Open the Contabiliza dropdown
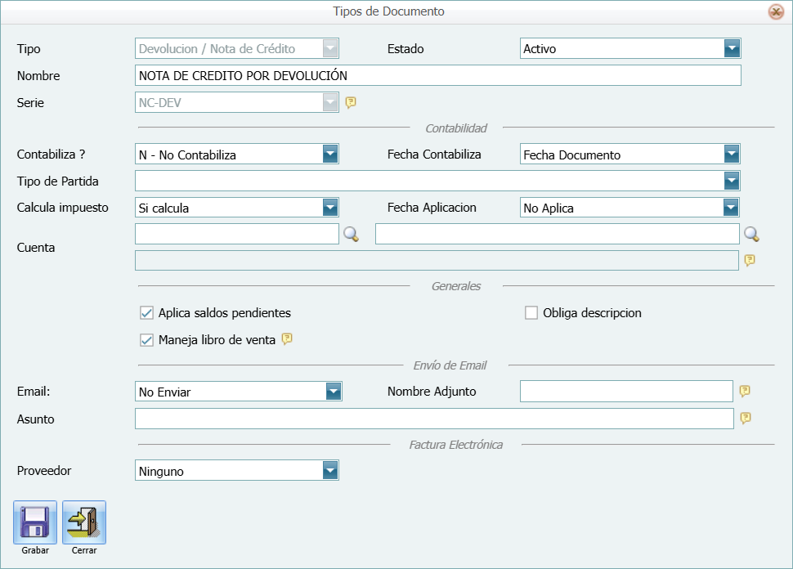Viewport: 793px width, 569px height. 330,154
